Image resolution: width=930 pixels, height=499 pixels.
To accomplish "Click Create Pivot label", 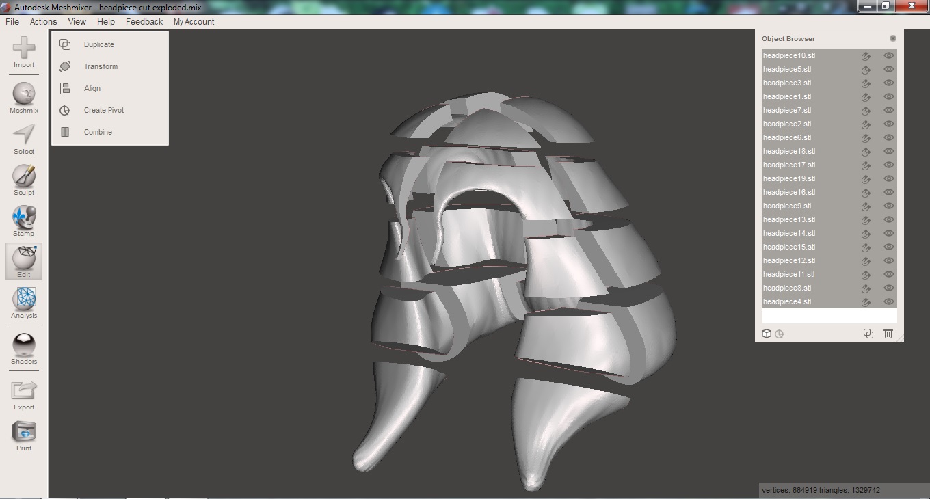I will pyautogui.click(x=104, y=110).
